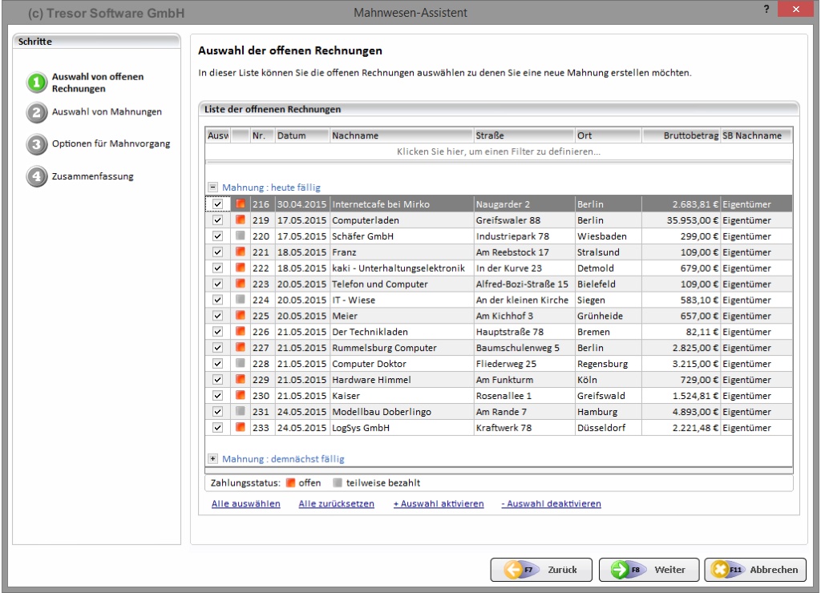Click orange status icon for invoice 219
Screen dimensions: 821x593
(240, 220)
